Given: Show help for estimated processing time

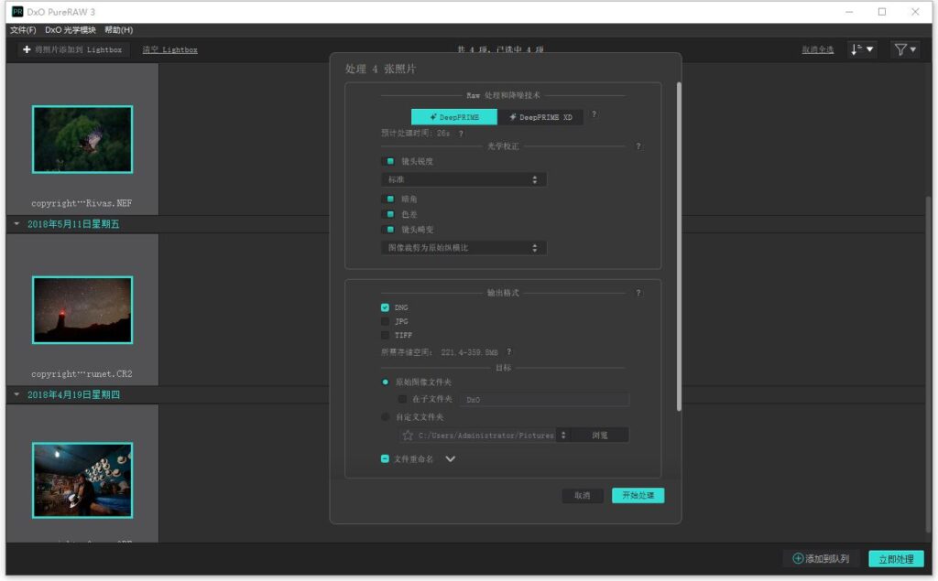Looking at the screenshot, I should tap(461, 134).
